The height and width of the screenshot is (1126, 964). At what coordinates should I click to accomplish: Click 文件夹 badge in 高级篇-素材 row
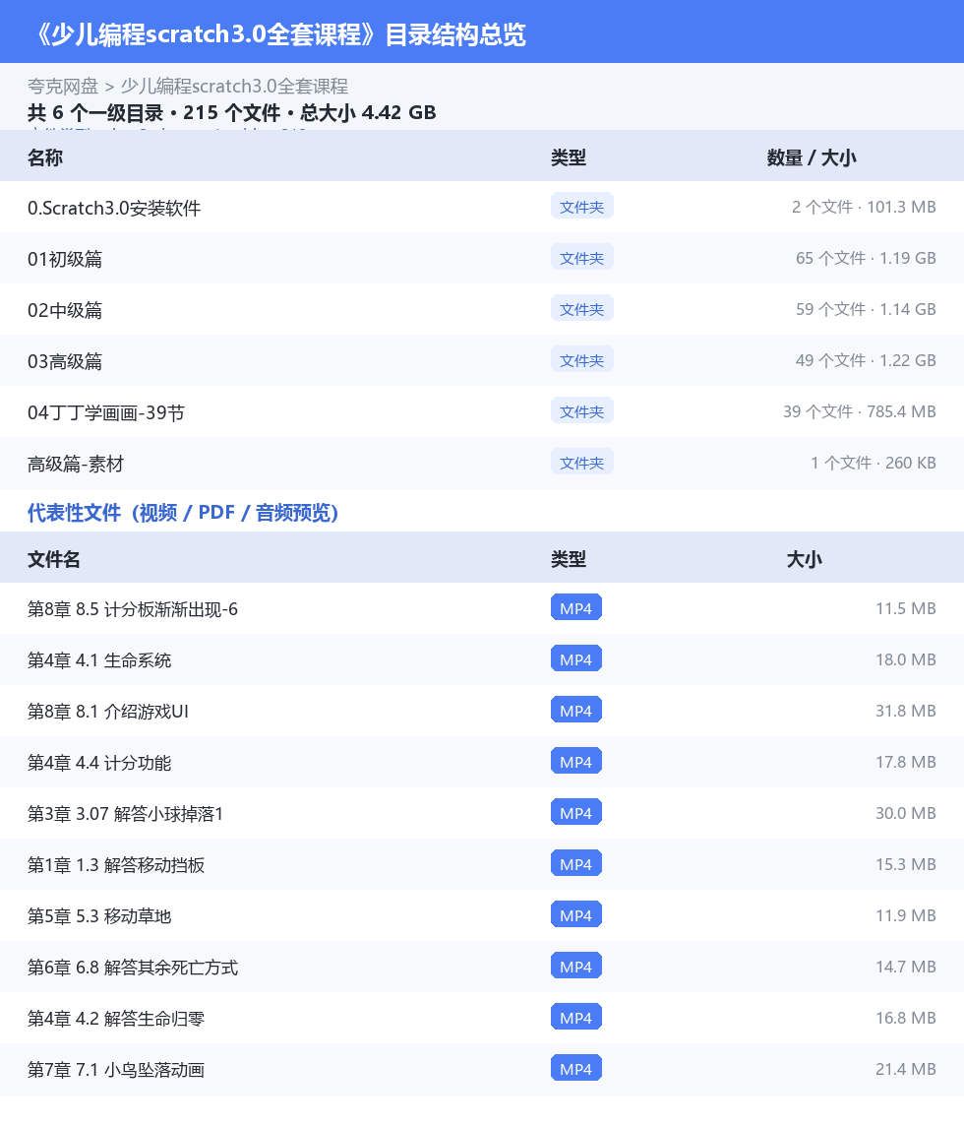[x=581, y=463]
